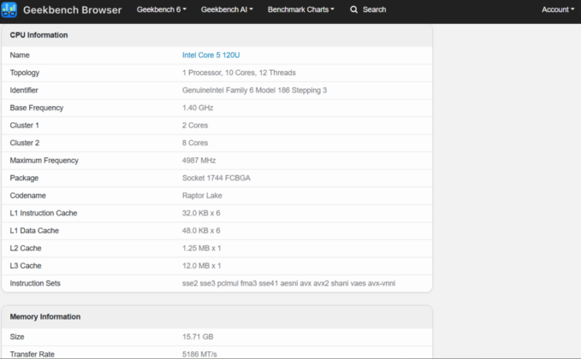Open the Geekbench Browser home link
The image size is (581, 359).
coord(72,10)
